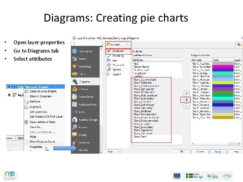The width and height of the screenshot is (243, 182).
Task: Select 'StationName' in available attributes
Action: coord(142,67)
